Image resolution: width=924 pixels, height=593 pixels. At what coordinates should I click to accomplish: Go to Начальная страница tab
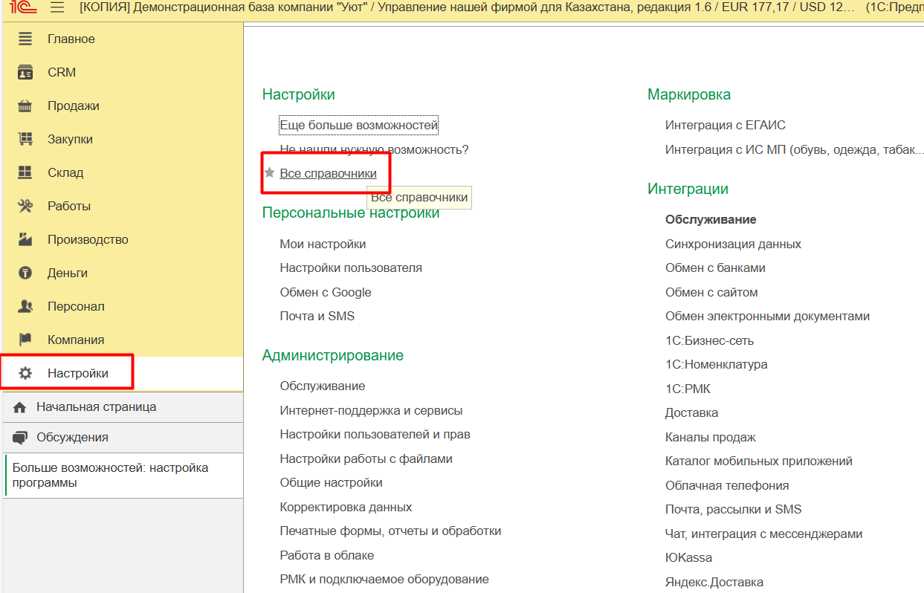pyautogui.click(x=96, y=407)
